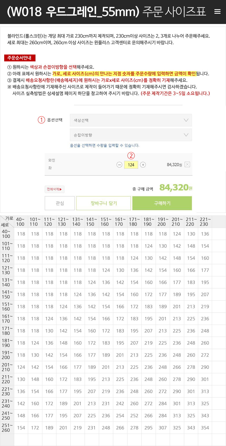Click the 관심 wishlist button

click(60, 203)
